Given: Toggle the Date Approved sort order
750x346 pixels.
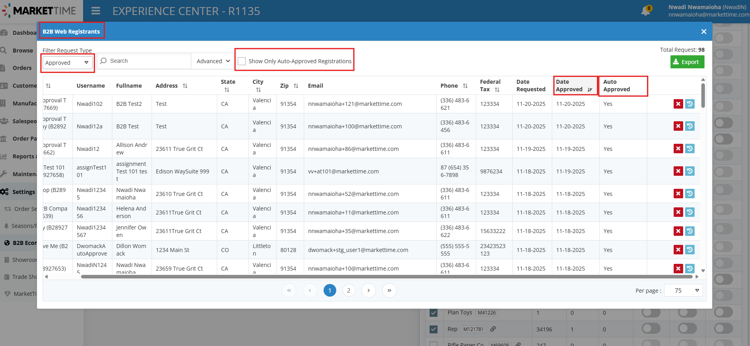Looking at the screenshot, I should (x=590, y=90).
